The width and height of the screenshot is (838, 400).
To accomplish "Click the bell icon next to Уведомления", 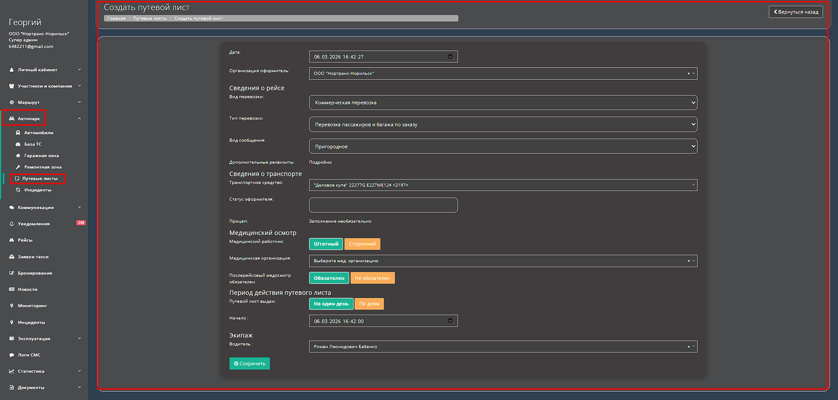I will click(12, 224).
